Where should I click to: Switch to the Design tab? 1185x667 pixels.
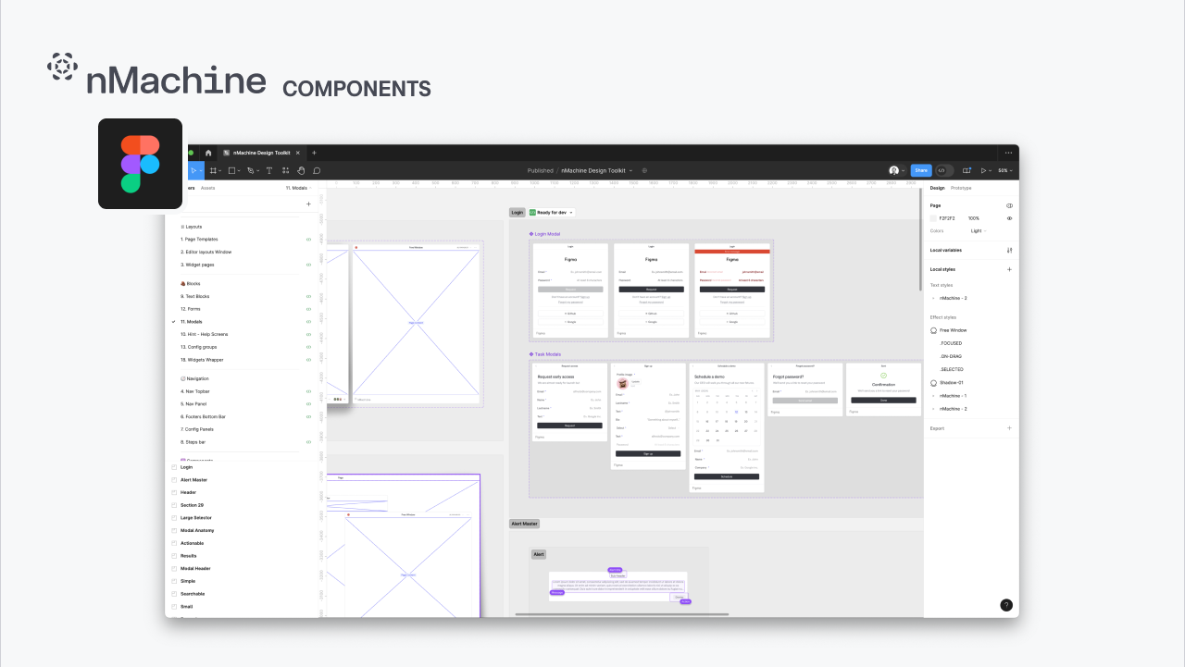937,188
